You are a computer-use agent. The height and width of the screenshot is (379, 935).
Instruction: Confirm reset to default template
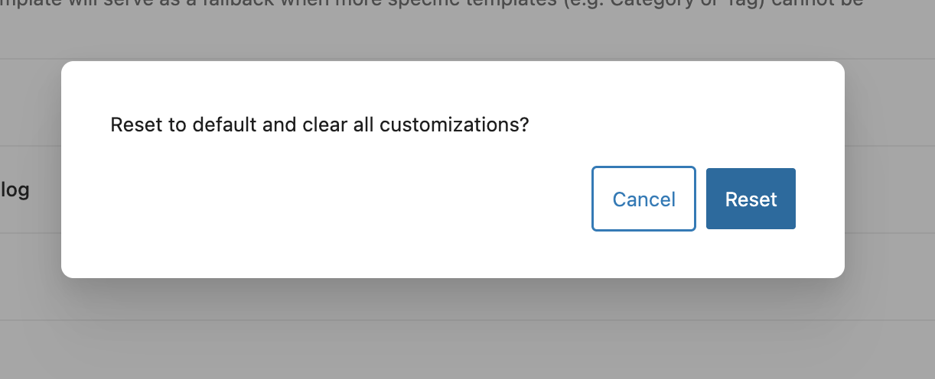751,199
